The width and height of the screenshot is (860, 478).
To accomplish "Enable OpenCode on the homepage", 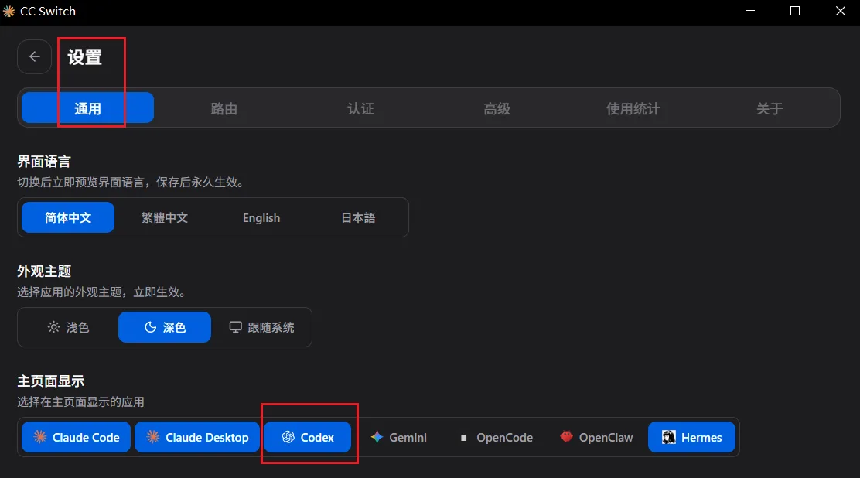I will click(497, 437).
